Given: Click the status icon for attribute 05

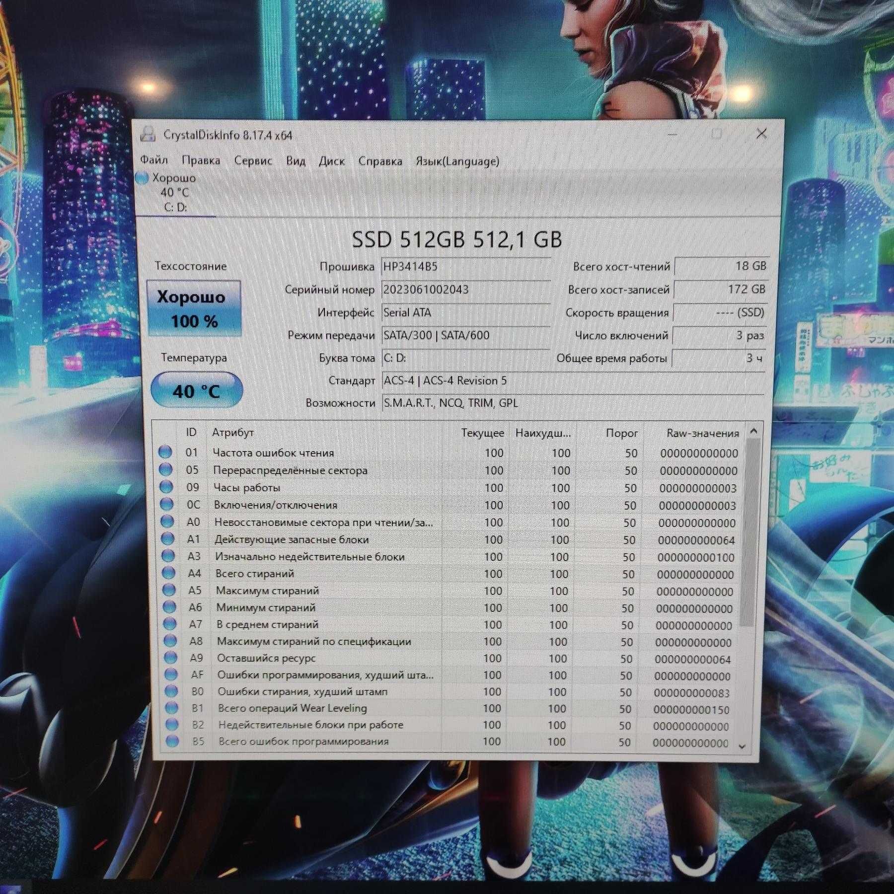Looking at the screenshot, I should click(x=165, y=469).
